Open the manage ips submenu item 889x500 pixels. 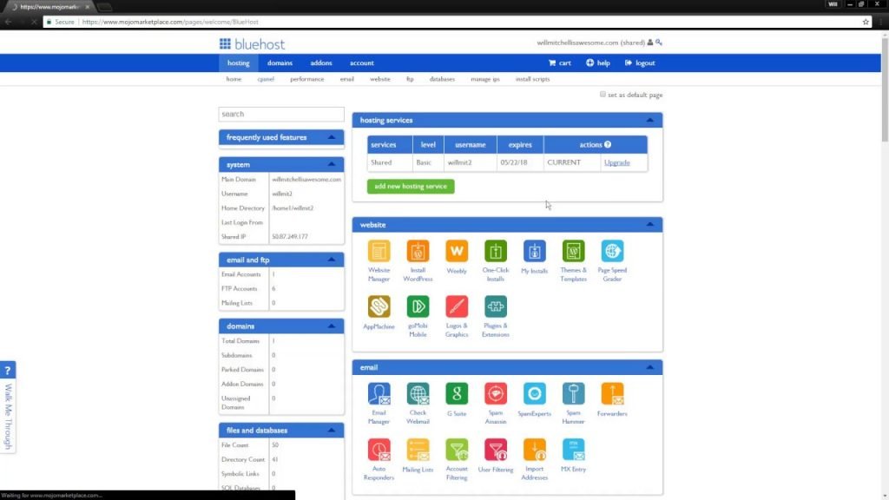484,79
